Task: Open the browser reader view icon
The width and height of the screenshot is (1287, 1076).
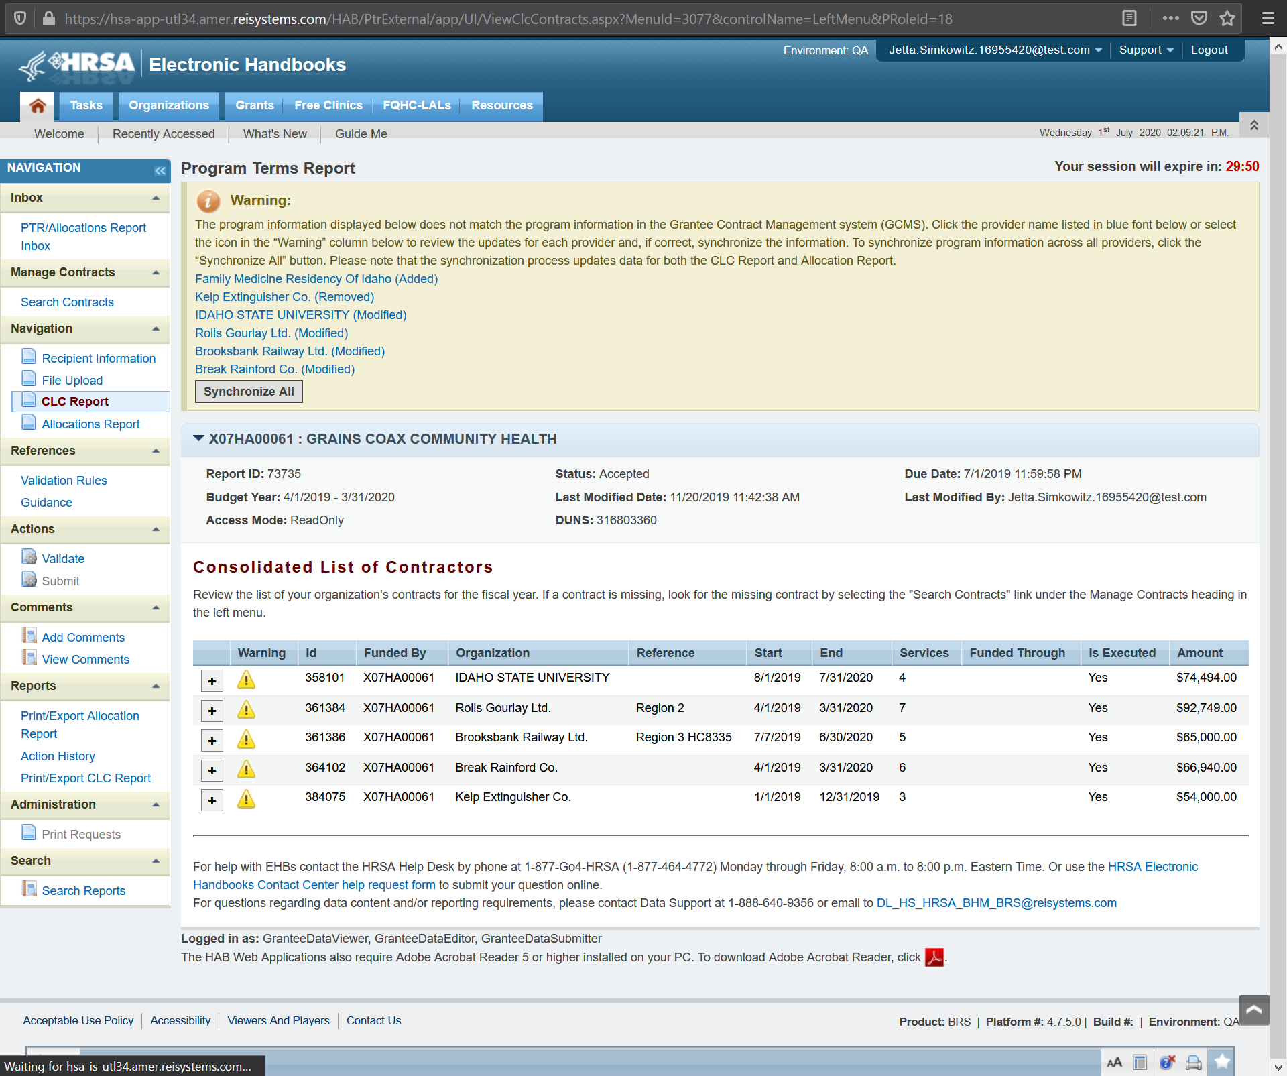Action: (1129, 18)
